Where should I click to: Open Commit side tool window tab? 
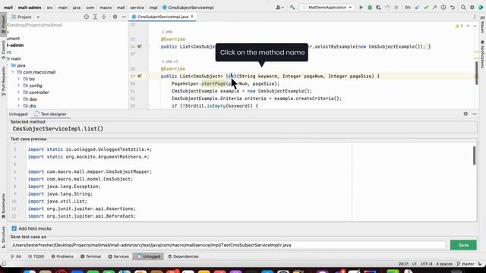tap(3, 49)
